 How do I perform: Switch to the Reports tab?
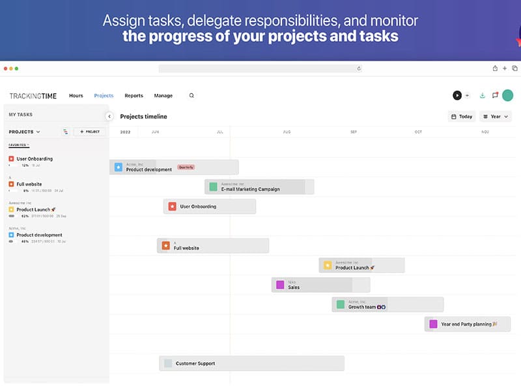[x=134, y=96]
